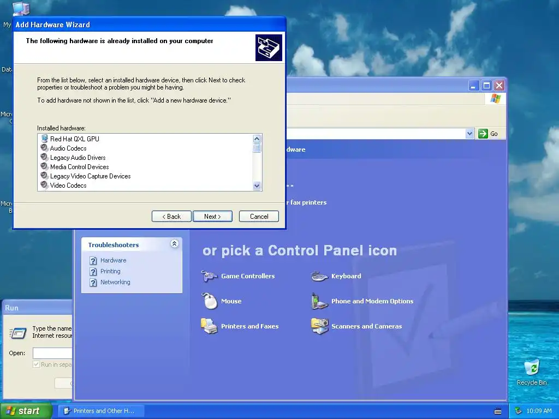The image size is (559, 419).
Task: Click the Add Hardware Wizard title bar
Action: [x=150, y=25]
